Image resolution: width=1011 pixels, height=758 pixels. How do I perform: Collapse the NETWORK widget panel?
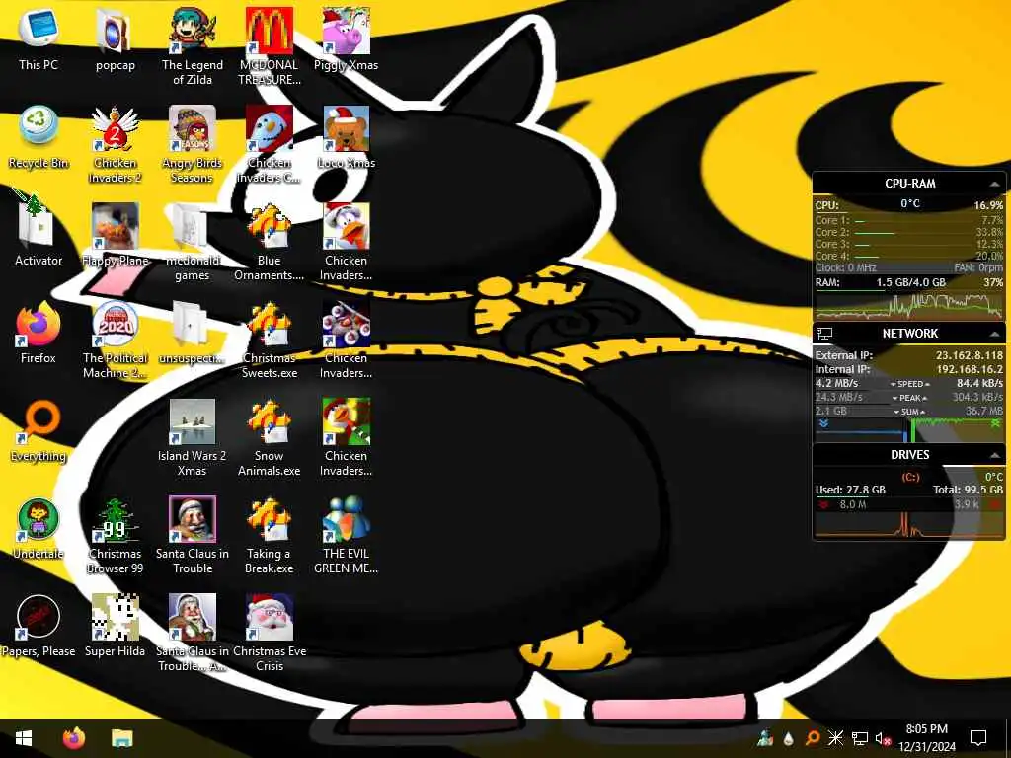point(995,334)
